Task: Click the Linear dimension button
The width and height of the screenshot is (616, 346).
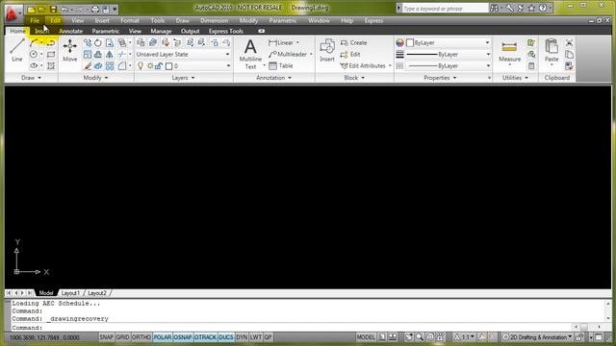Action: (x=281, y=42)
